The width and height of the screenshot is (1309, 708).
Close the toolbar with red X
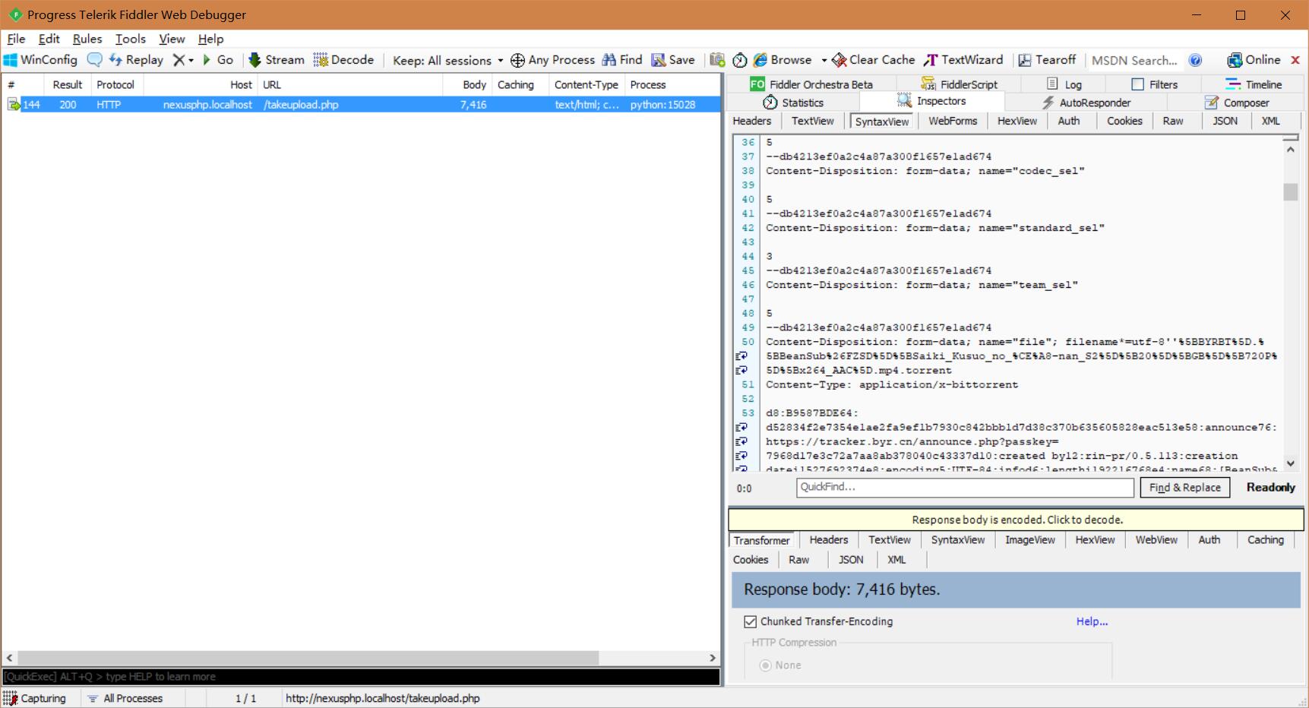pyautogui.click(x=1295, y=60)
